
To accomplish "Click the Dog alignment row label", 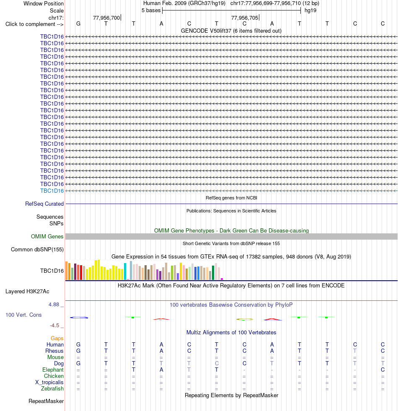I will click(x=59, y=364).
